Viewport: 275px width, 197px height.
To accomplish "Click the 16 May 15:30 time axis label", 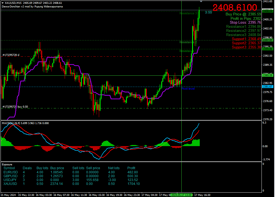I will coord(97,195).
